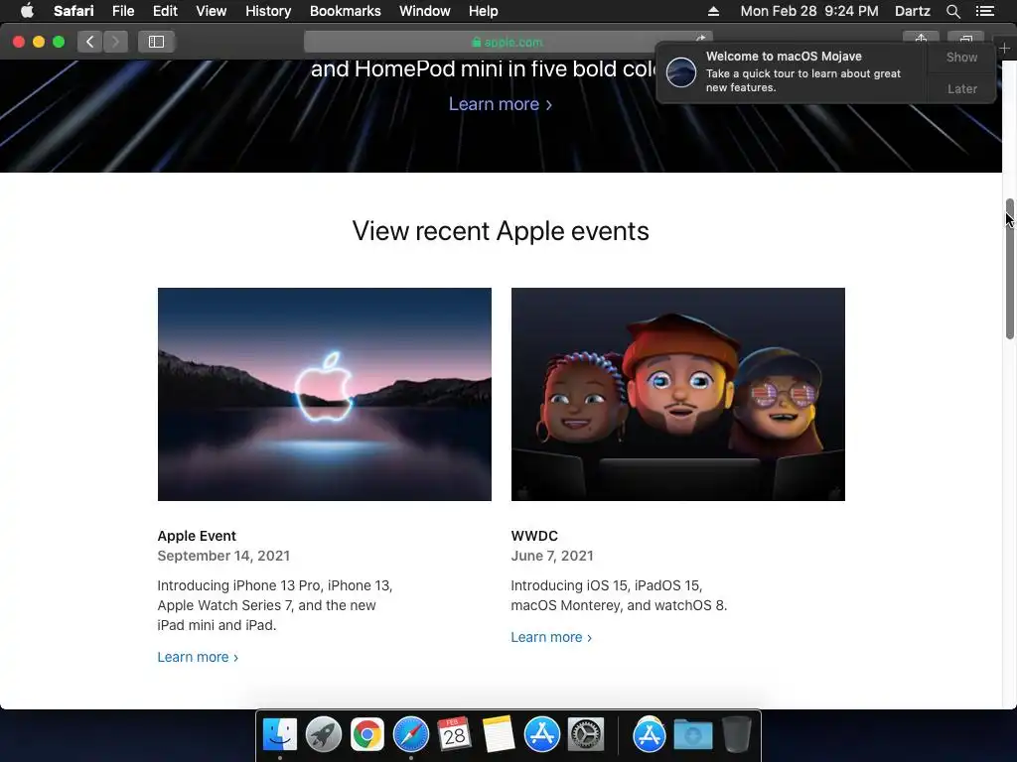The height and width of the screenshot is (762, 1017).
Task: Click the eject icon in menu bar
Action: [x=713, y=11]
